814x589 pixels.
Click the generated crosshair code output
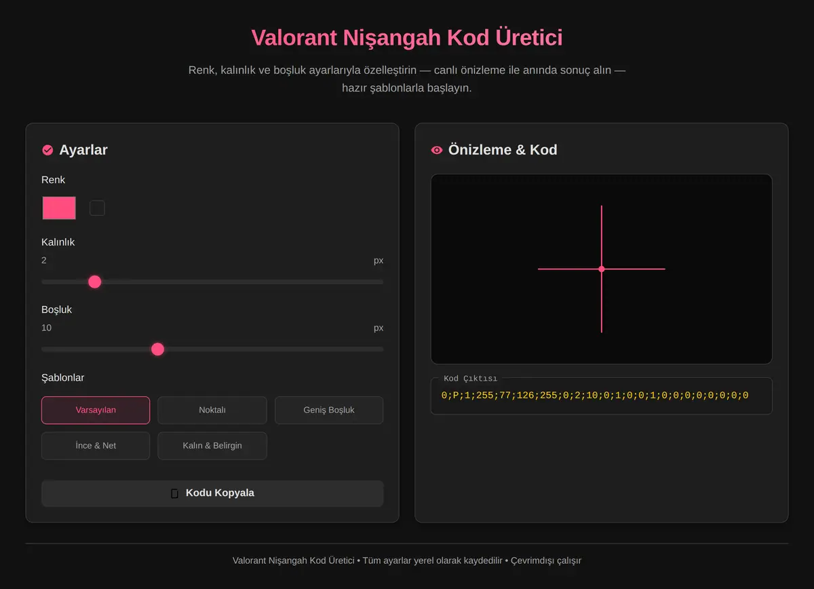click(595, 395)
